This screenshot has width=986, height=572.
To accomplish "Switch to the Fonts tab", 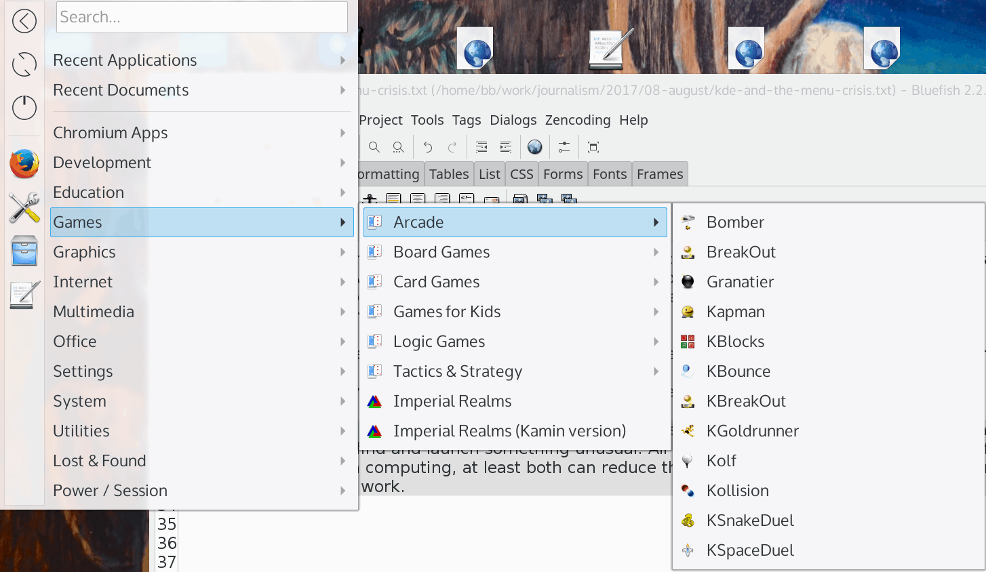I will point(610,174).
